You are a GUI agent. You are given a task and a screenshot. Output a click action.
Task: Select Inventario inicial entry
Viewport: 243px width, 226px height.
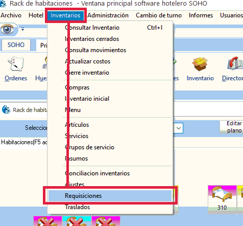coord(110,99)
